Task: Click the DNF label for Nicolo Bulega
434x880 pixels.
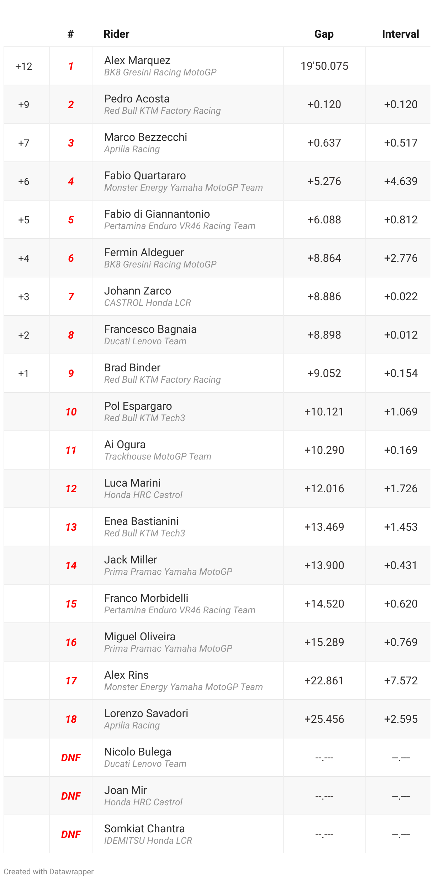Action: 71,758
